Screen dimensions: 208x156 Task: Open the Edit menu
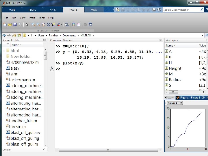14,18
